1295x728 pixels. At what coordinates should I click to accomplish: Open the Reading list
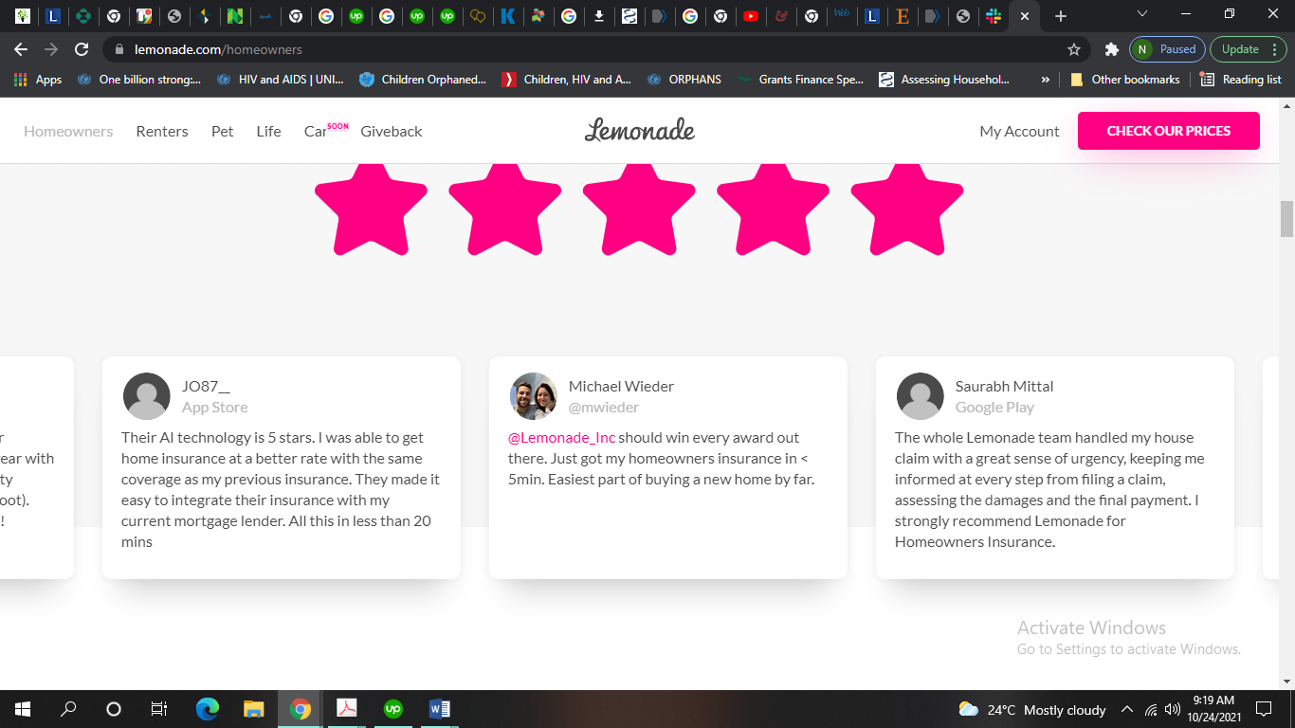coord(1240,80)
